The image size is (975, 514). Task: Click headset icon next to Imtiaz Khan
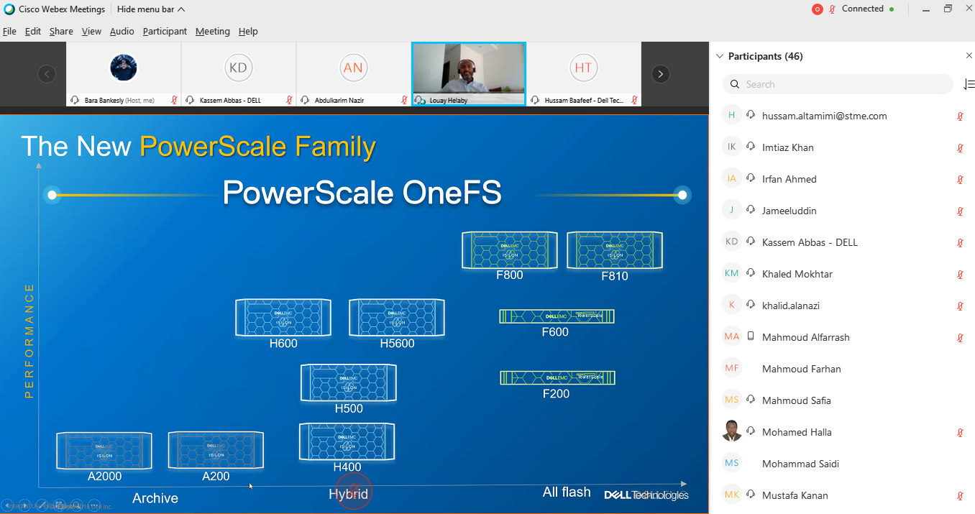tap(751, 147)
